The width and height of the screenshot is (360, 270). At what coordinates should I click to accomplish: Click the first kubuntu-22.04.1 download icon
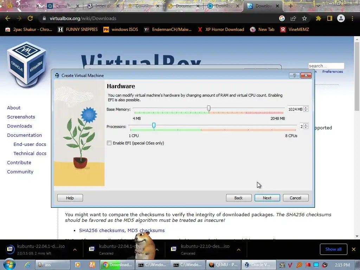pos(10,249)
